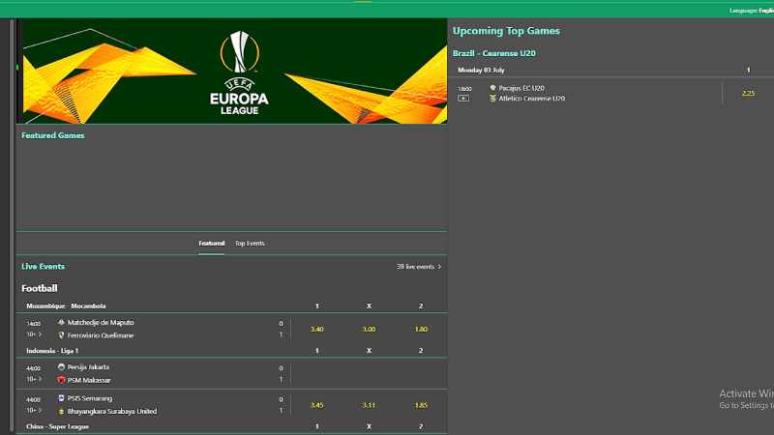This screenshot has width=774, height=435.
Task: Select draw odds 3.00 in Mocambola match
Action: click(x=369, y=329)
